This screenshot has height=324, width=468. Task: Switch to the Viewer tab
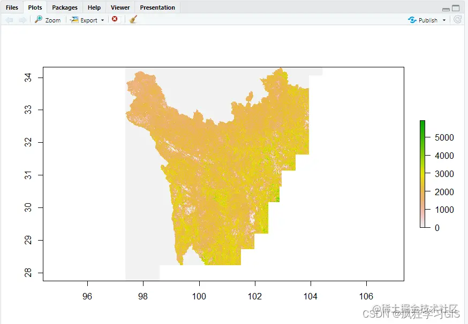click(x=120, y=7)
